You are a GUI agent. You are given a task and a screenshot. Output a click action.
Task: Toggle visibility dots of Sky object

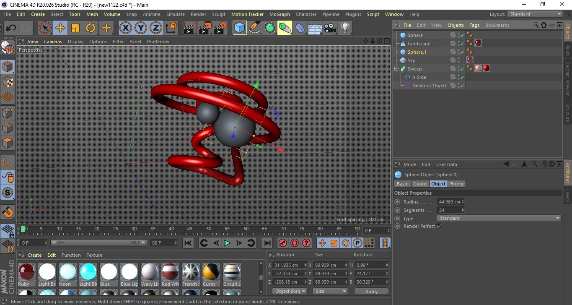[x=459, y=60]
